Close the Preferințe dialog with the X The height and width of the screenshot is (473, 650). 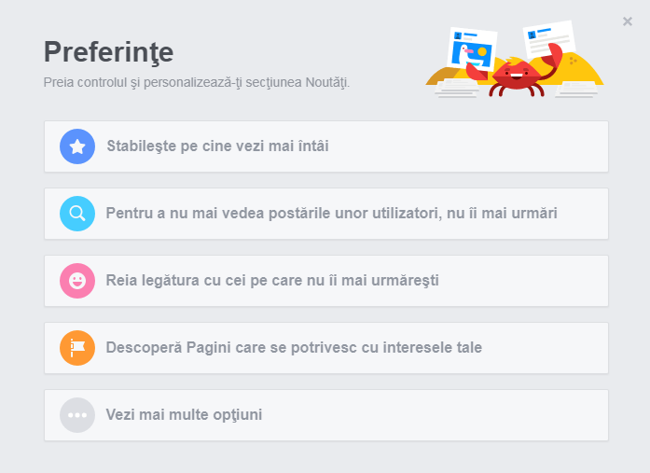(628, 21)
